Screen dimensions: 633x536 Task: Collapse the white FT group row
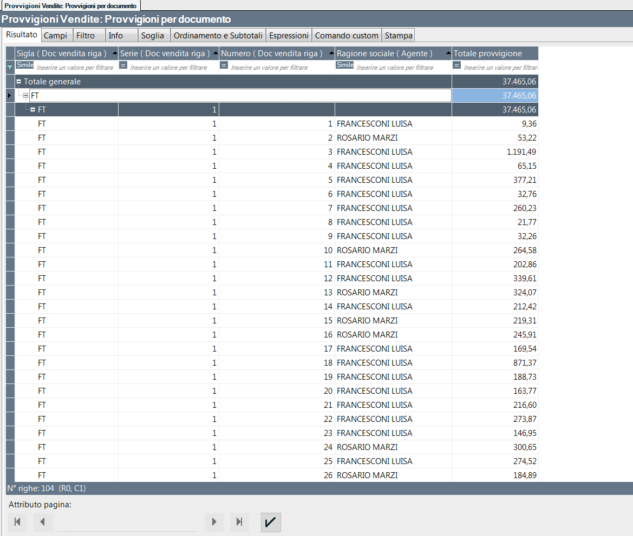25,96
